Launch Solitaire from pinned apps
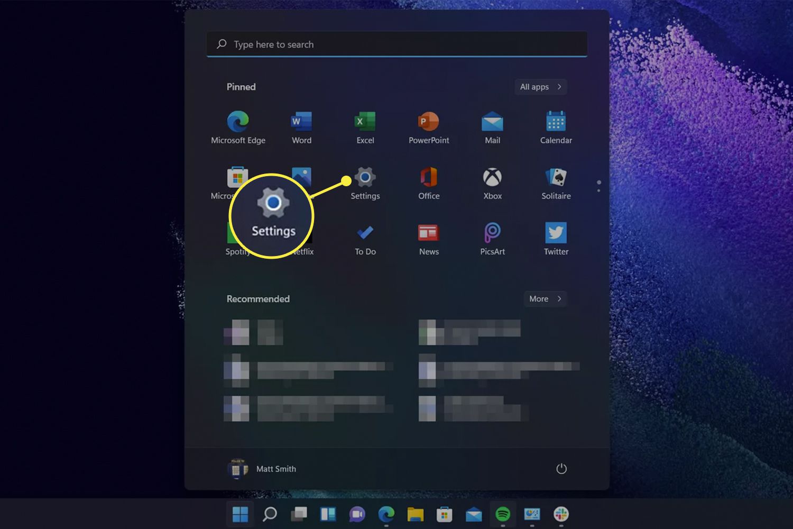The height and width of the screenshot is (529, 793). pyautogui.click(x=556, y=183)
